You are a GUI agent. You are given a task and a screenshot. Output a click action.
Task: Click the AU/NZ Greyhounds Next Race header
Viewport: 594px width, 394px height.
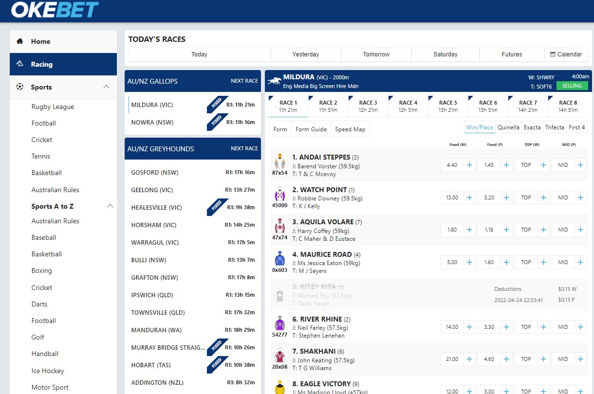[244, 148]
